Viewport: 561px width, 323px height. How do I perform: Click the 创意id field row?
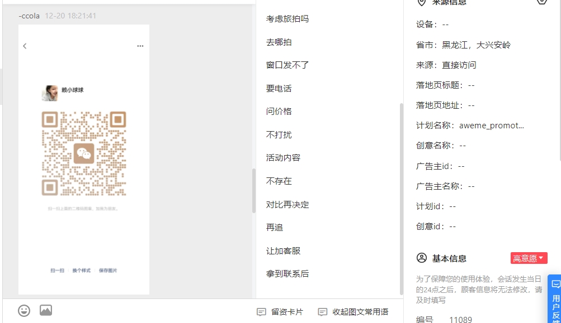(436, 226)
